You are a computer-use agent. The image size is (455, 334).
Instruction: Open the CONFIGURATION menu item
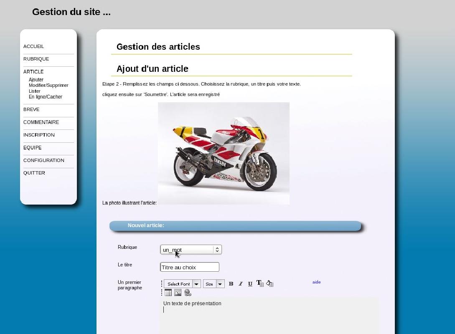(44, 160)
